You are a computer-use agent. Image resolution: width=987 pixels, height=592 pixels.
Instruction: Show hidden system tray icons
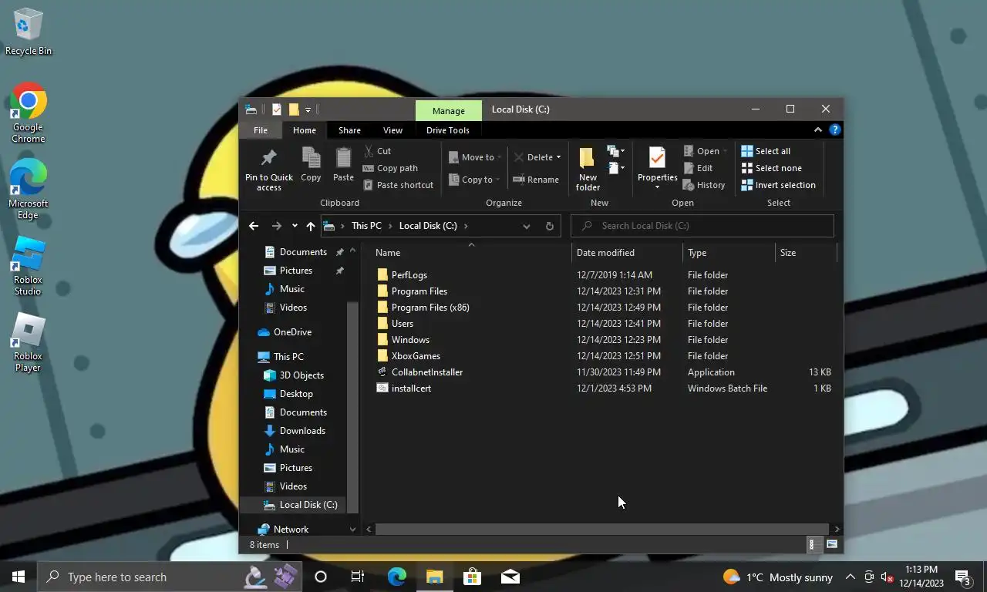pos(850,577)
